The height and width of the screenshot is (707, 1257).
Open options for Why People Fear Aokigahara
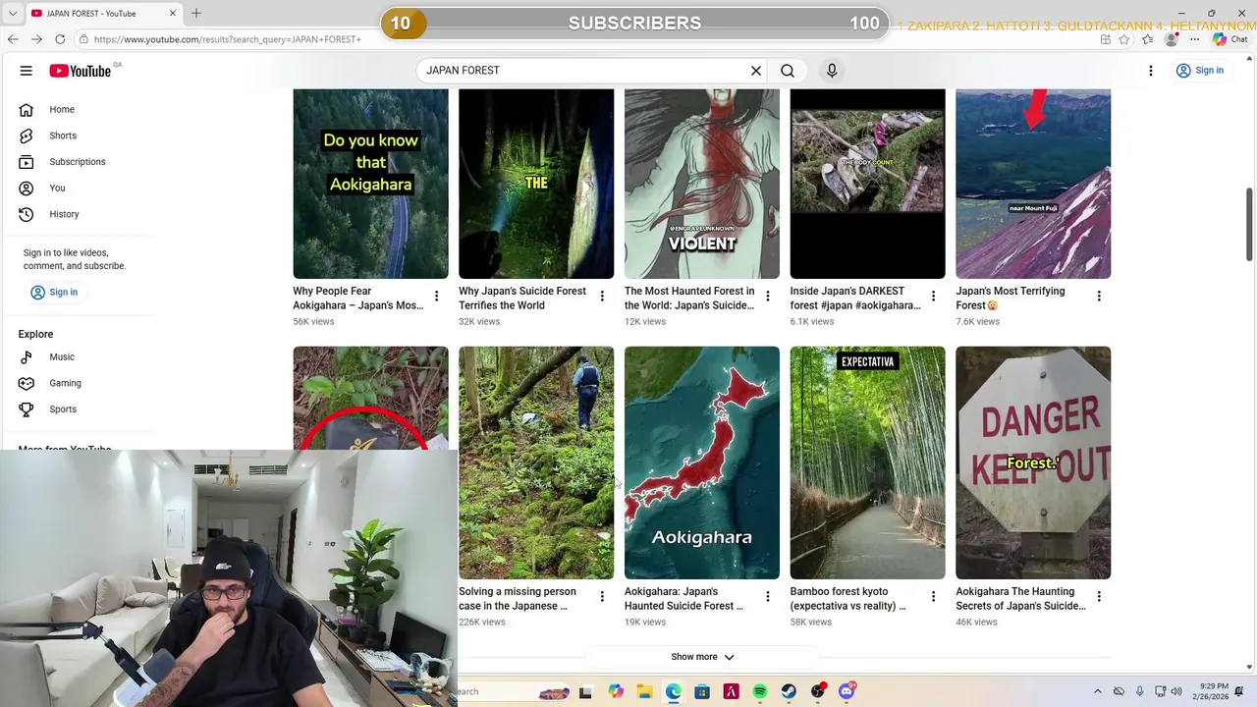point(437,296)
